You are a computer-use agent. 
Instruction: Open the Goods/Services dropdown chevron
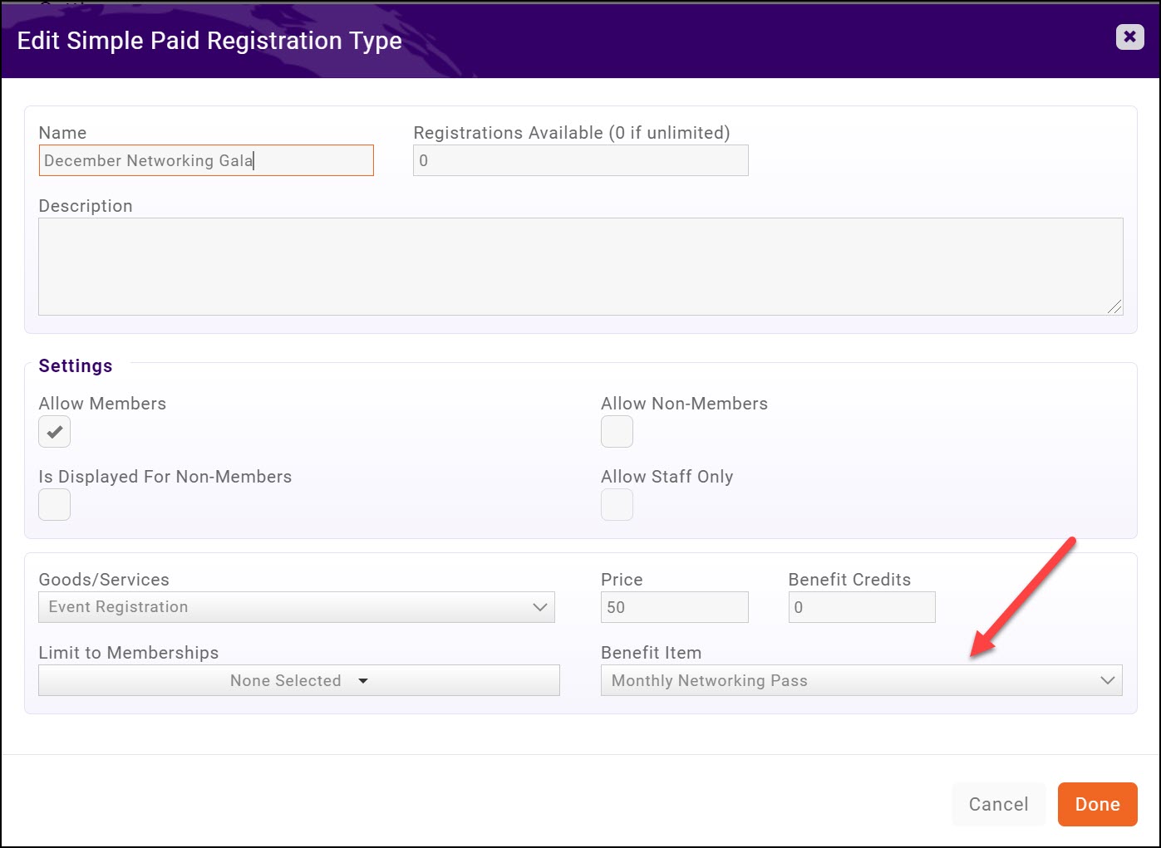pyautogui.click(x=541, y=607)
